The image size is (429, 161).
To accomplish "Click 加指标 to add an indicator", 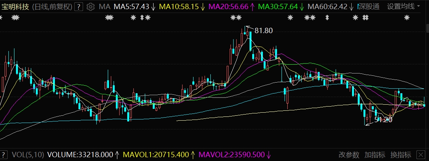I will (x=375, y=155).
